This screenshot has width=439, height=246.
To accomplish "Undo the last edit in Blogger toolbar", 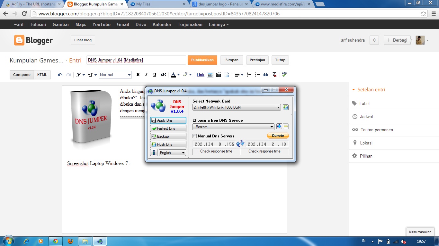I will (60, 75).
